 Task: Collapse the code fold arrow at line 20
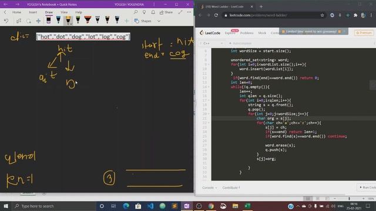point(209,114)
